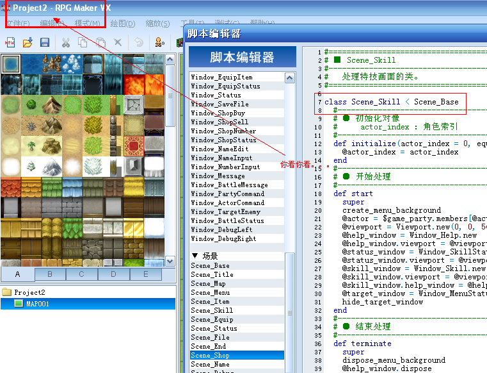Click the Paste clipboard toolbar icon

[100, 42]
